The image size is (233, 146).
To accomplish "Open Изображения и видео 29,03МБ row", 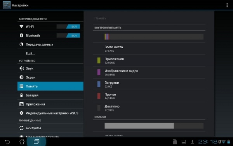I will click(x=149, y=72).
